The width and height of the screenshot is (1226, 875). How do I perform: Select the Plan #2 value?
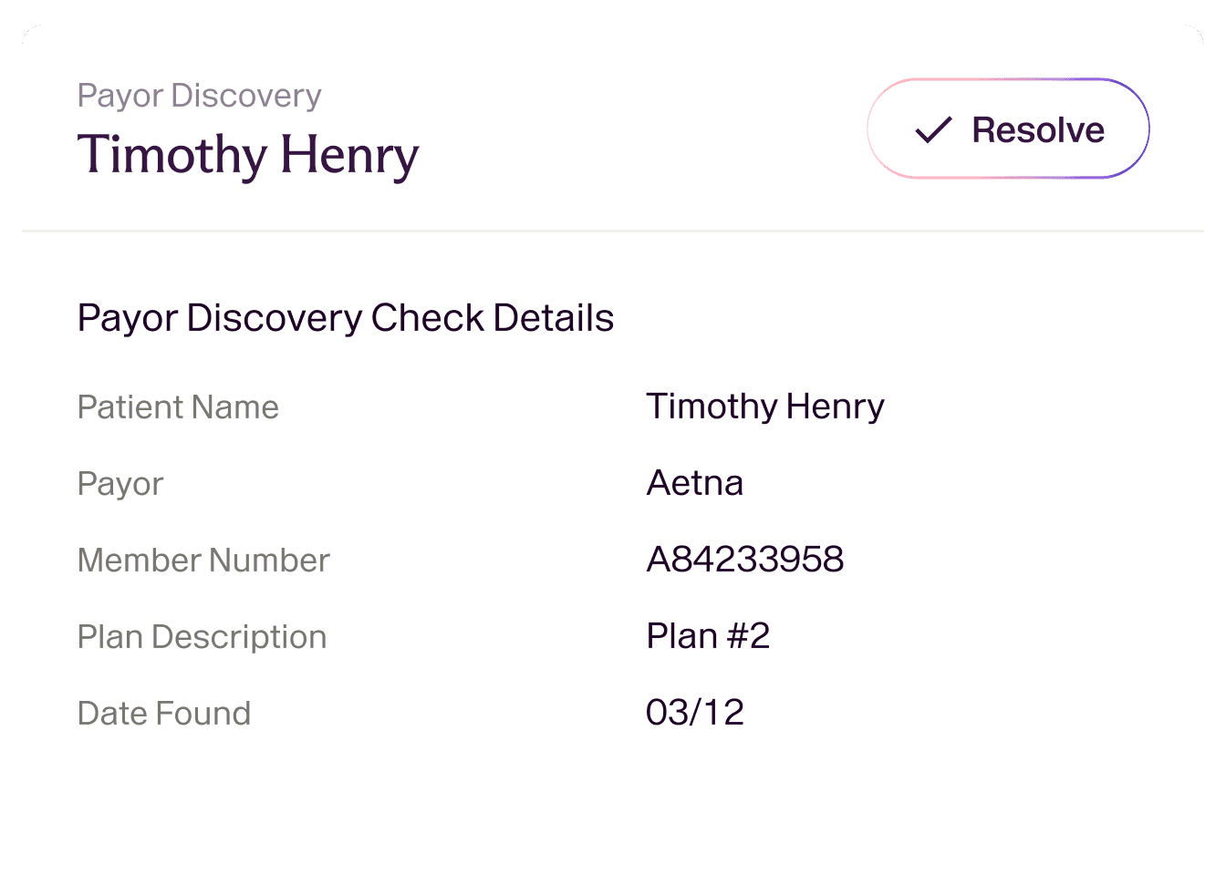(x=708, y=636)
